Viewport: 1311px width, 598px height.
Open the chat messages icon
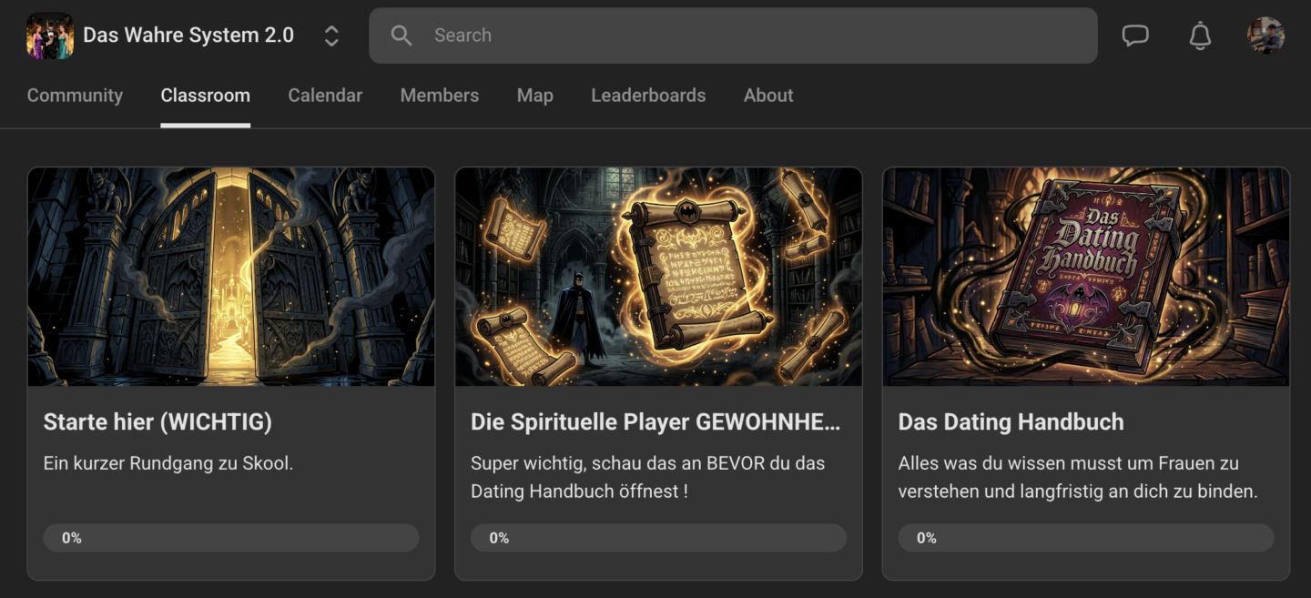1135,35
